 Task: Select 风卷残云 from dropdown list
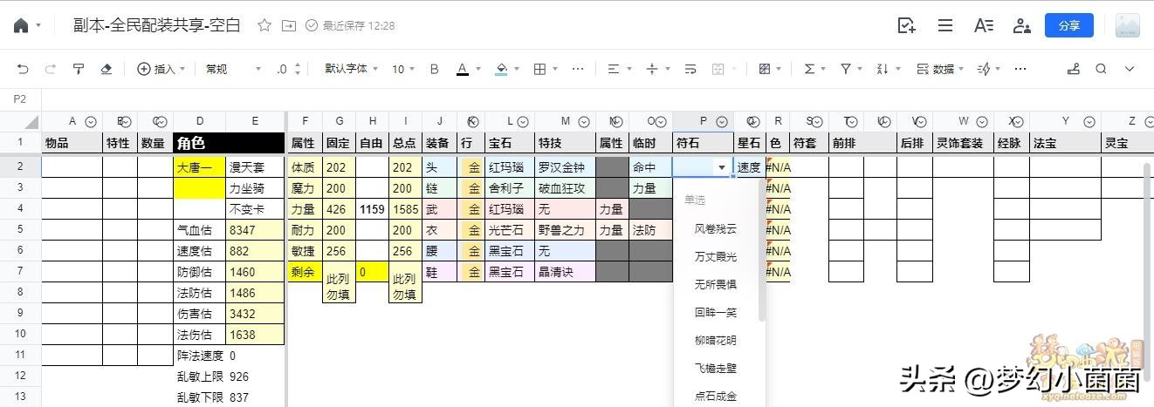[x=715, y=229]
